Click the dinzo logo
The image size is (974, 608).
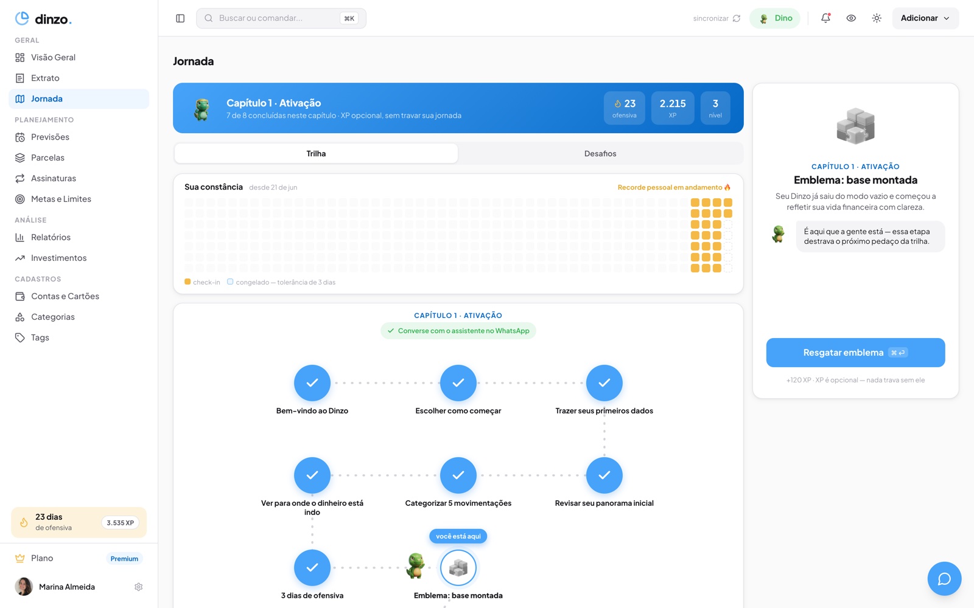pyautogui.click(x=43, y=19)
